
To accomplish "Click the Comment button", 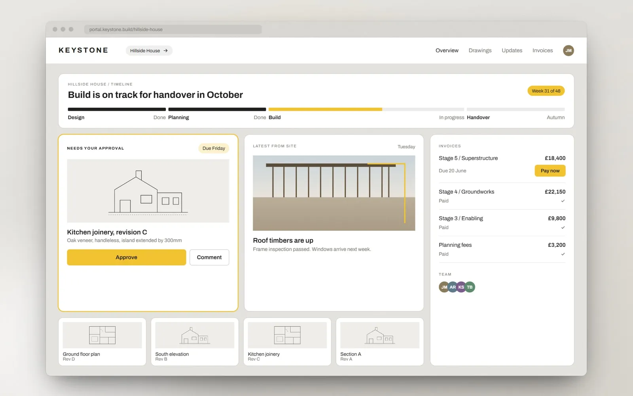I will click(x=209, y=257).
